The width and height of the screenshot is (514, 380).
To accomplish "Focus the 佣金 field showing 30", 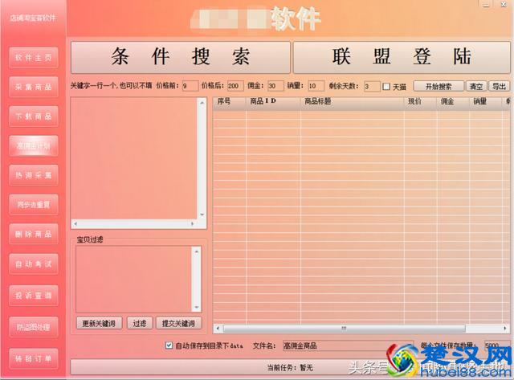I will click(x=275, y=86).
